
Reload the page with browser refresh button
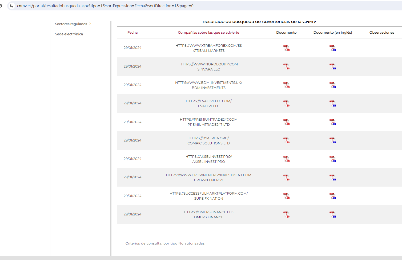pyautogui.click(x=1, y=6)
